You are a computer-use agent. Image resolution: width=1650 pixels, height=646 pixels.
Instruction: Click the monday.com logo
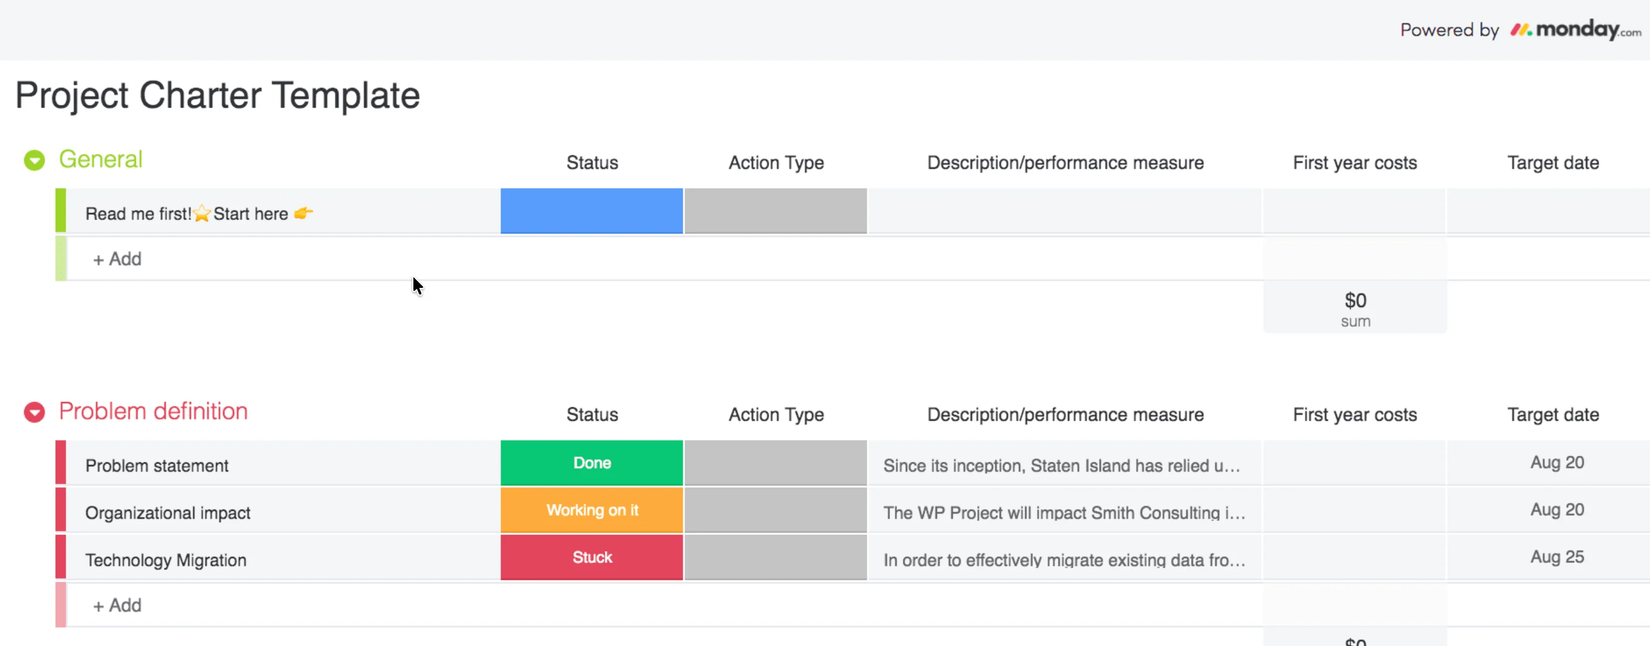coord(1574,29)
